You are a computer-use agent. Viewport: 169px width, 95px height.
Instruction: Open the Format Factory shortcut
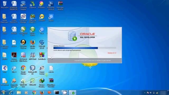(42, 70)
